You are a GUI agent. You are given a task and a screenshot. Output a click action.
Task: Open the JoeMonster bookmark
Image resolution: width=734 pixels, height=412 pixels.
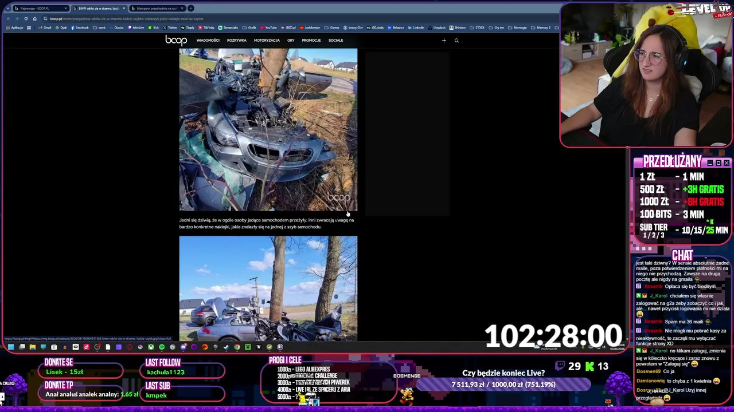tap(310, 27)
